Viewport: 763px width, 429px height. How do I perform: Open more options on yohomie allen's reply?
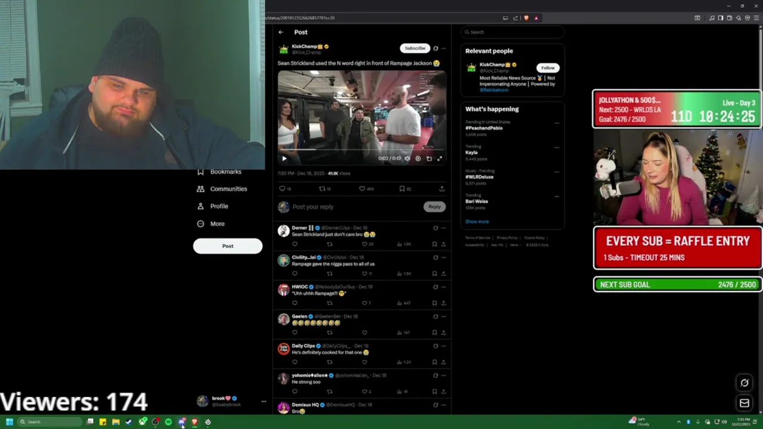tap(443, 375)
